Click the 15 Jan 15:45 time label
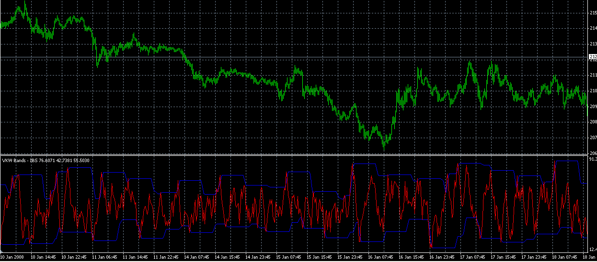The image size is (597, 262). [x=320, y=257]
